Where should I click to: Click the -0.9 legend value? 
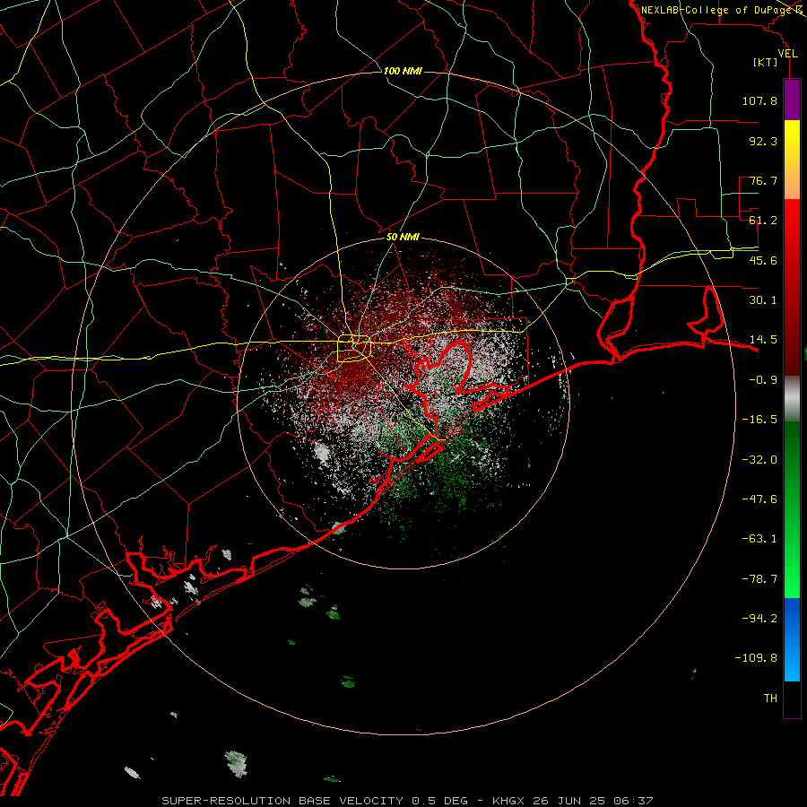tap(763, 380)
